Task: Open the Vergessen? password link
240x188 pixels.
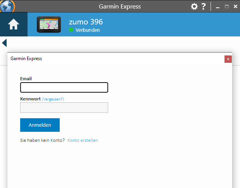Action: pyautogui.click(x=53, y=99)
